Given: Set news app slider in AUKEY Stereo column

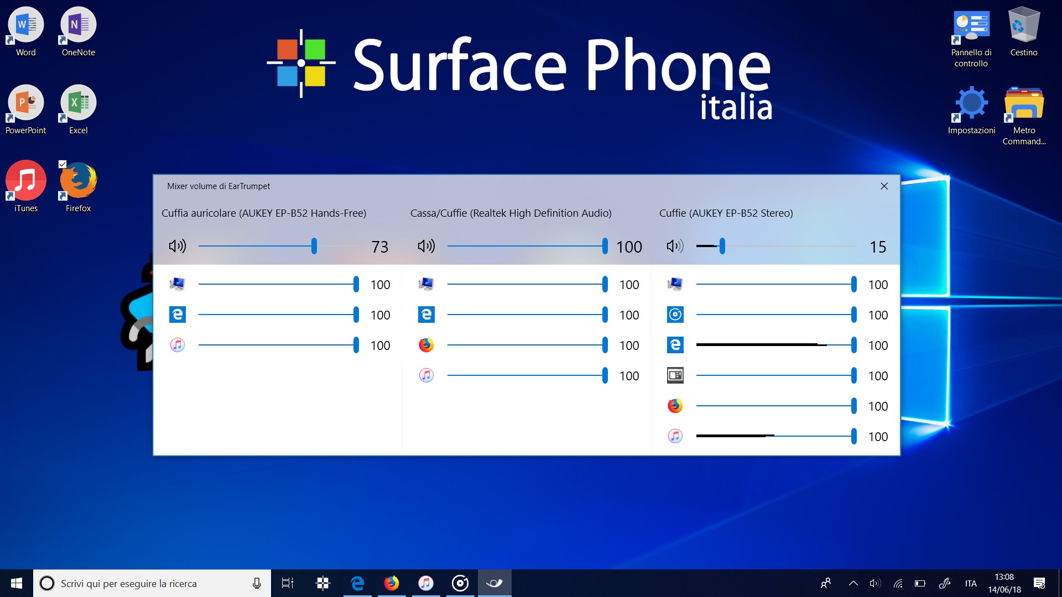Looking at the screenshot, I should pyautogui.click(x=777, y=375).
